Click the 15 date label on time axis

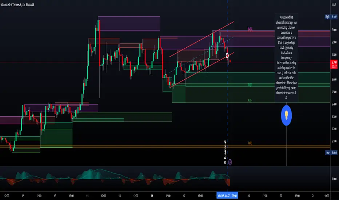tap(120, 196)
